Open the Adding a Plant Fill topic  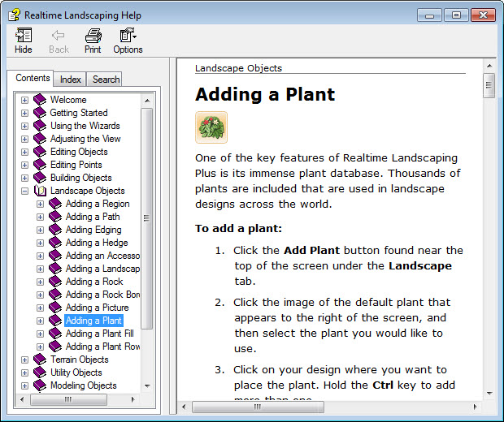(100, 334)
